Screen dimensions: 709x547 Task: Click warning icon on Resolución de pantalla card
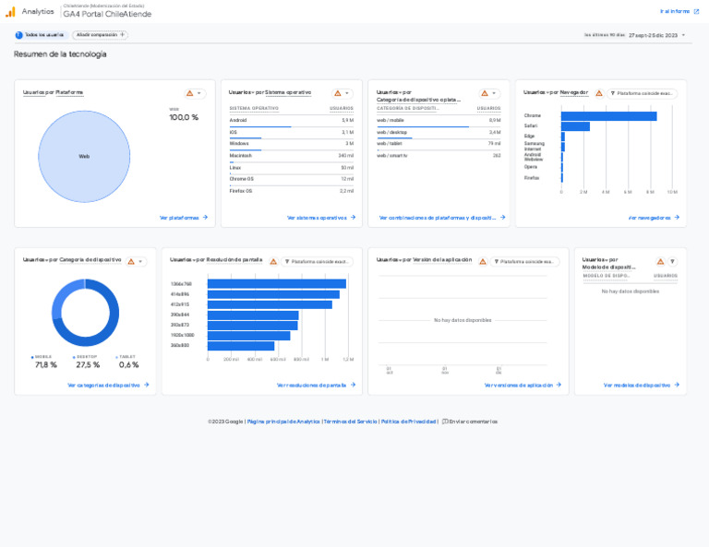click(x=273, y=261)
